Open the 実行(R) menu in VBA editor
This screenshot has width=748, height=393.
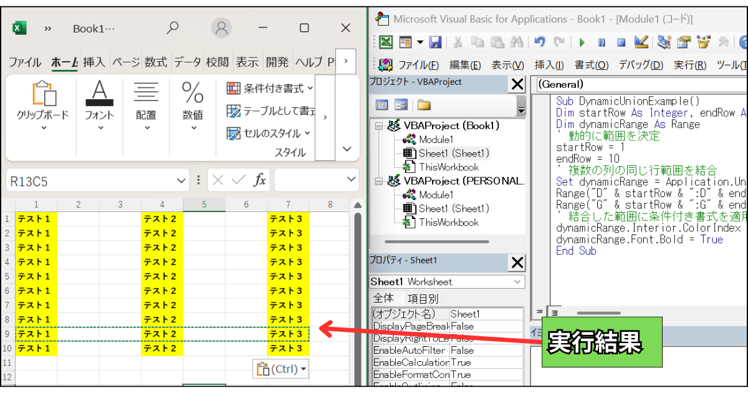689,65
